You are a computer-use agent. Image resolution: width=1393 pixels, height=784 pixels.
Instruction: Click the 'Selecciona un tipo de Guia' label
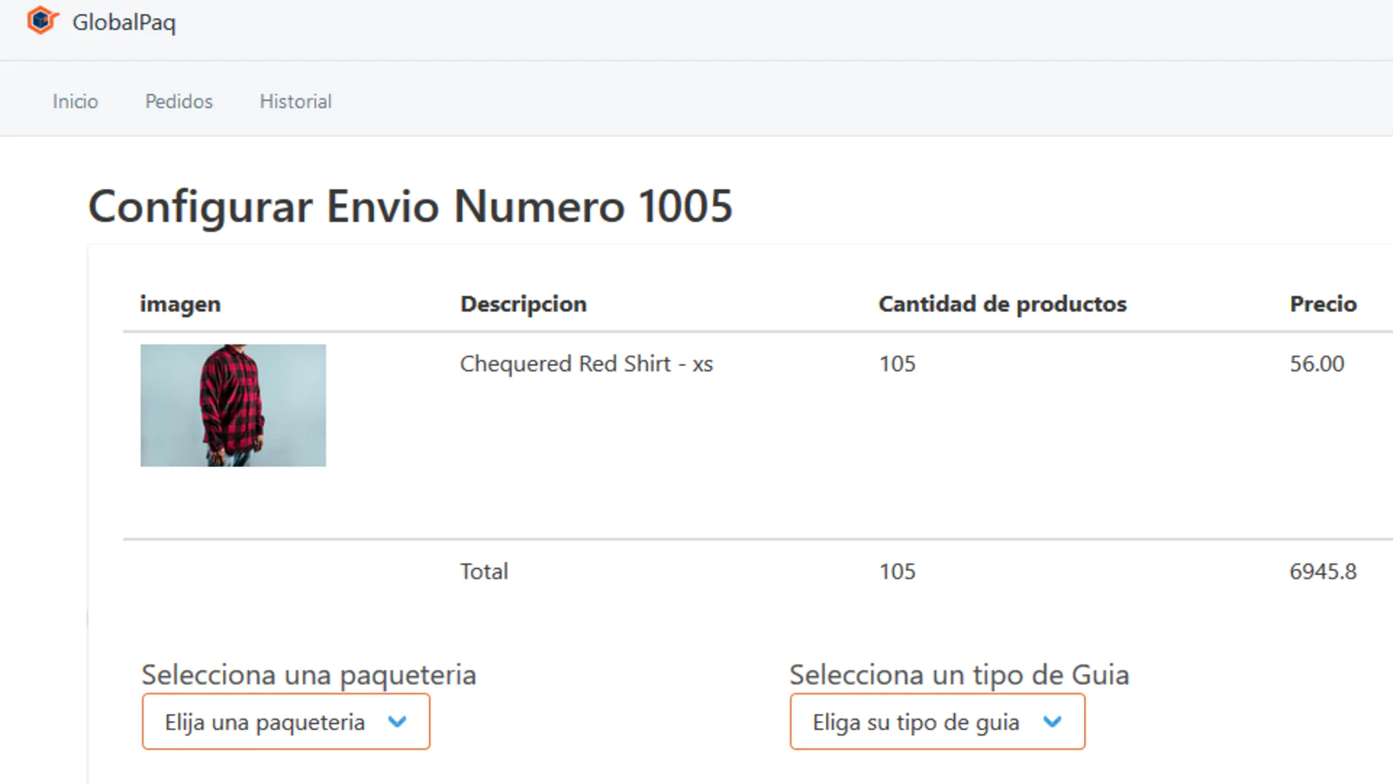click(x=959, y=675)
